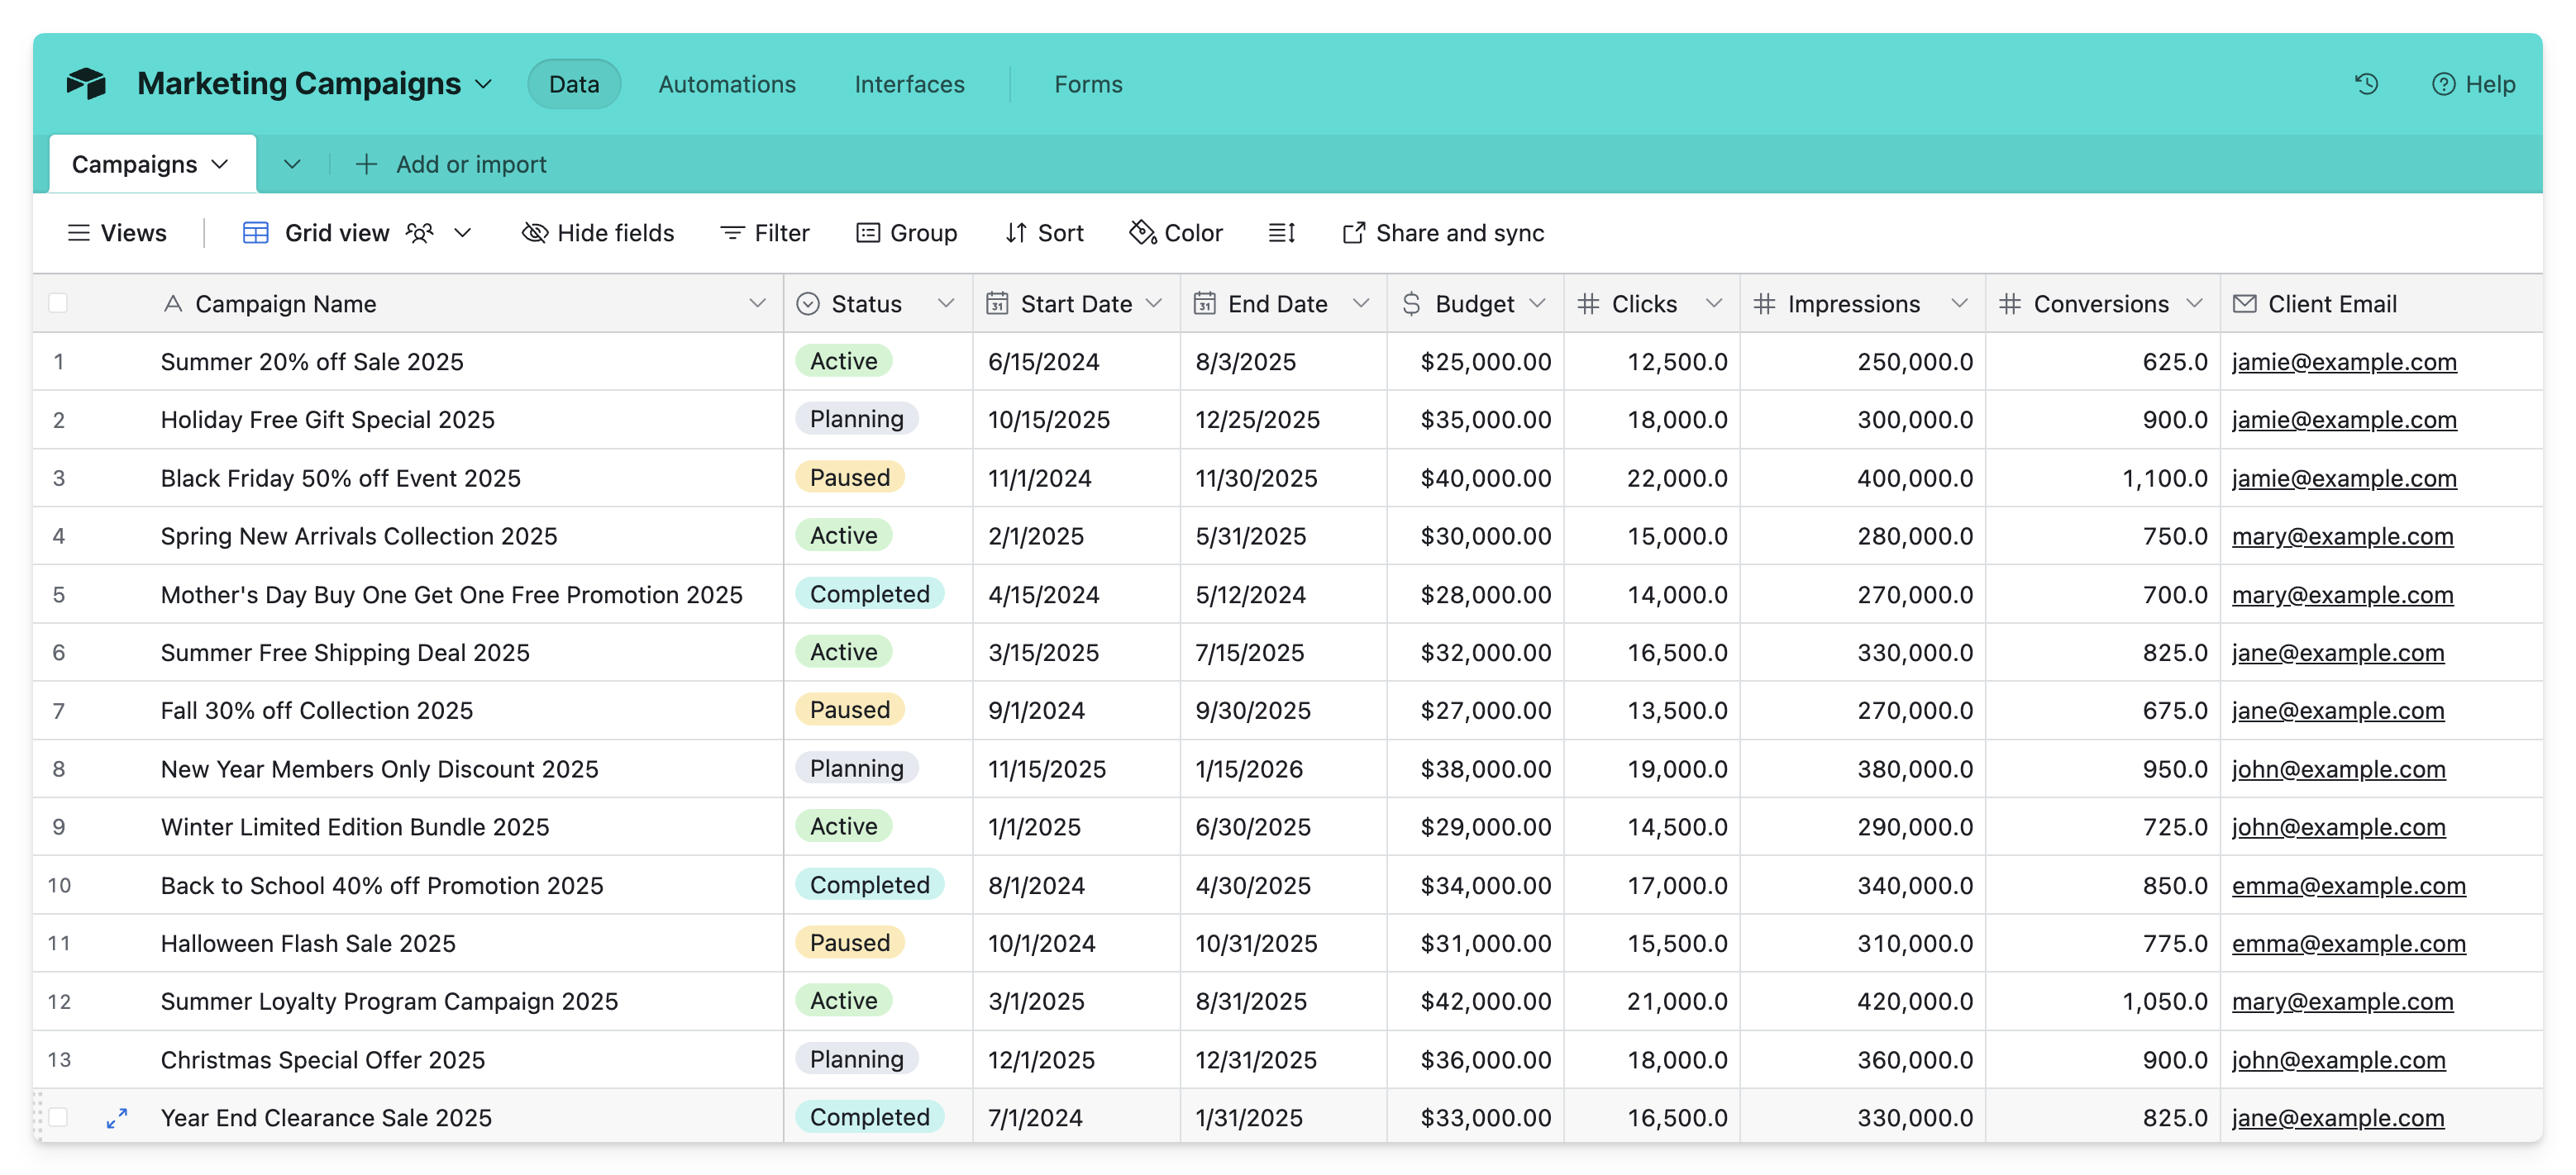Click the base history clock icon
The image size is (2576, 1175).
tap(2365, 84)
